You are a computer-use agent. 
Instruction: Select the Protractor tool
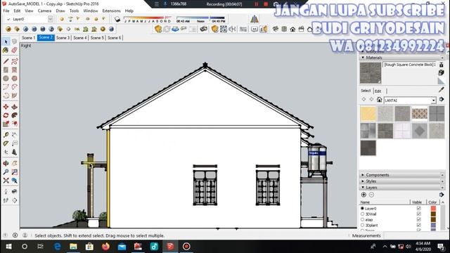[6, 143]
